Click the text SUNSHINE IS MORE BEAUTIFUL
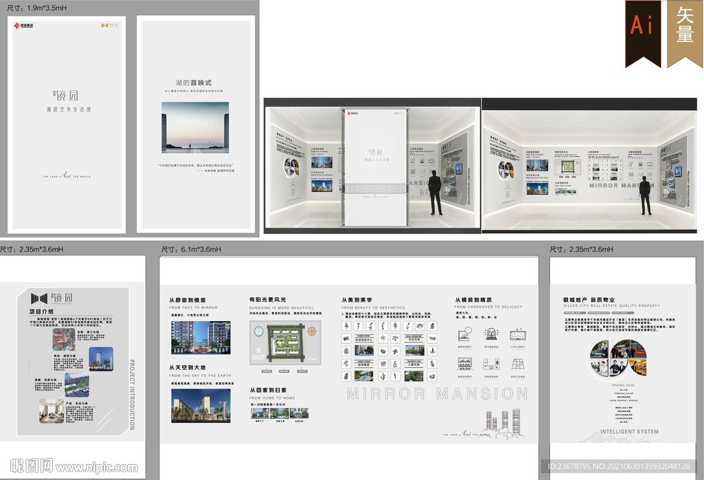The height and width of the screenshot is (480, 704). (281, 308)
